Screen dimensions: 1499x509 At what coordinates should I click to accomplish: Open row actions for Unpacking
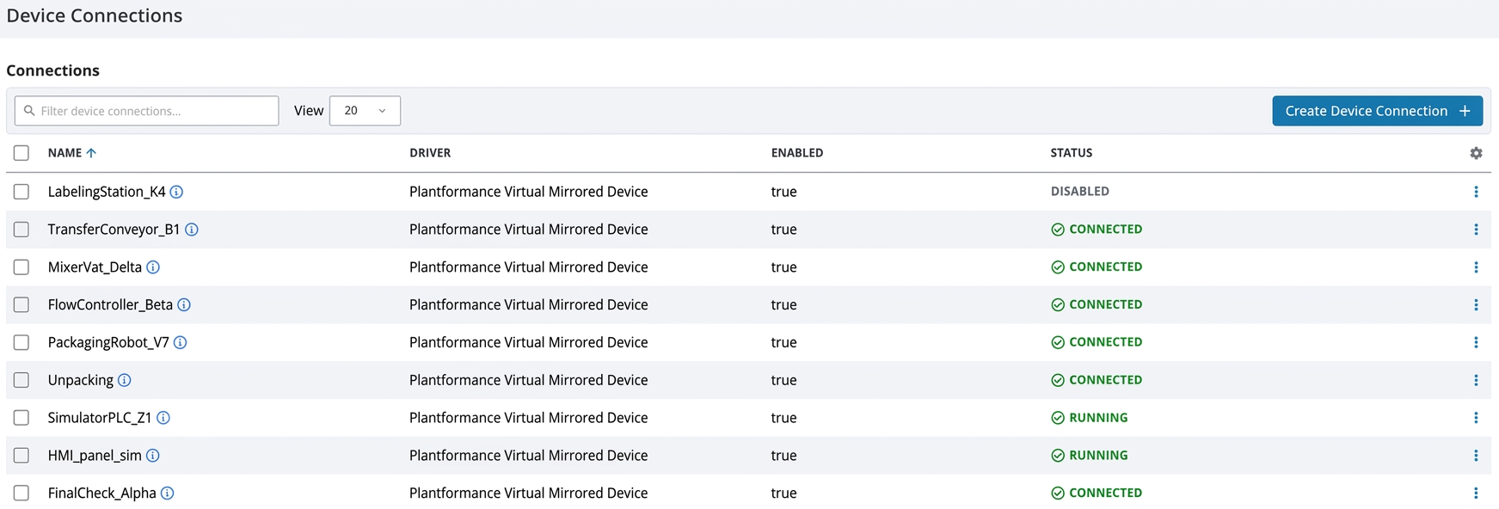(x=1476, y=380)
